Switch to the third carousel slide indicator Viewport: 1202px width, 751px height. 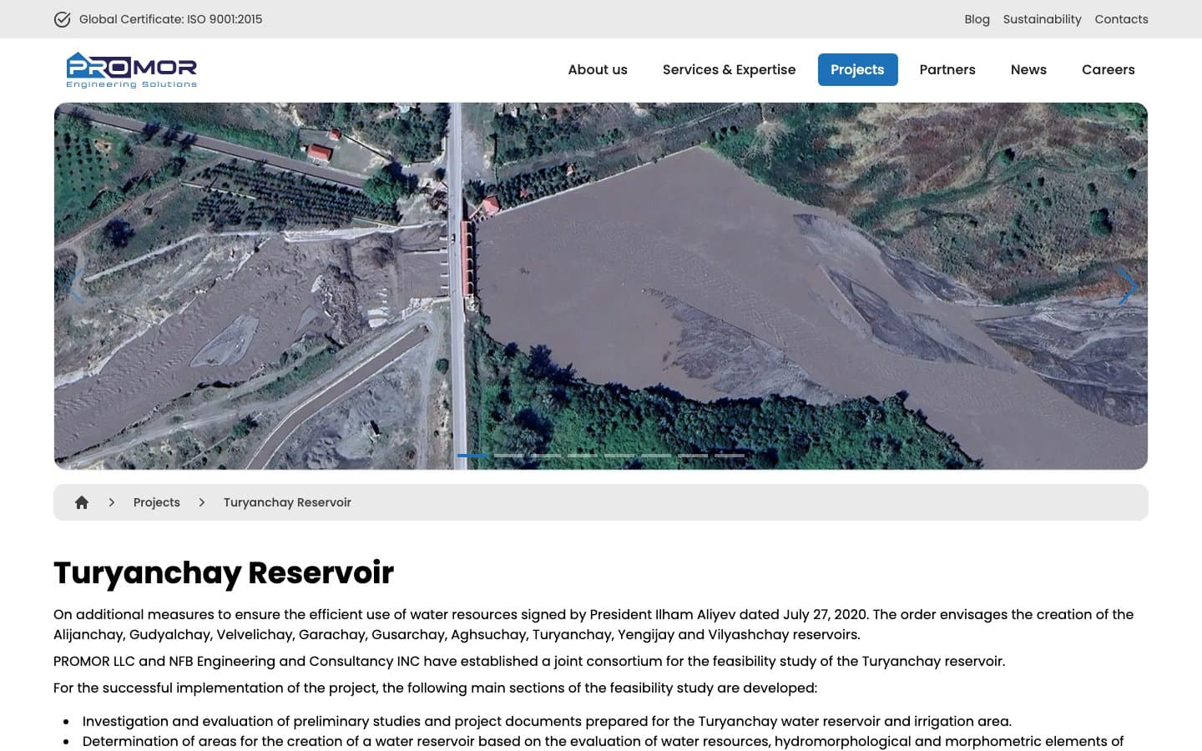coord(546,456)
